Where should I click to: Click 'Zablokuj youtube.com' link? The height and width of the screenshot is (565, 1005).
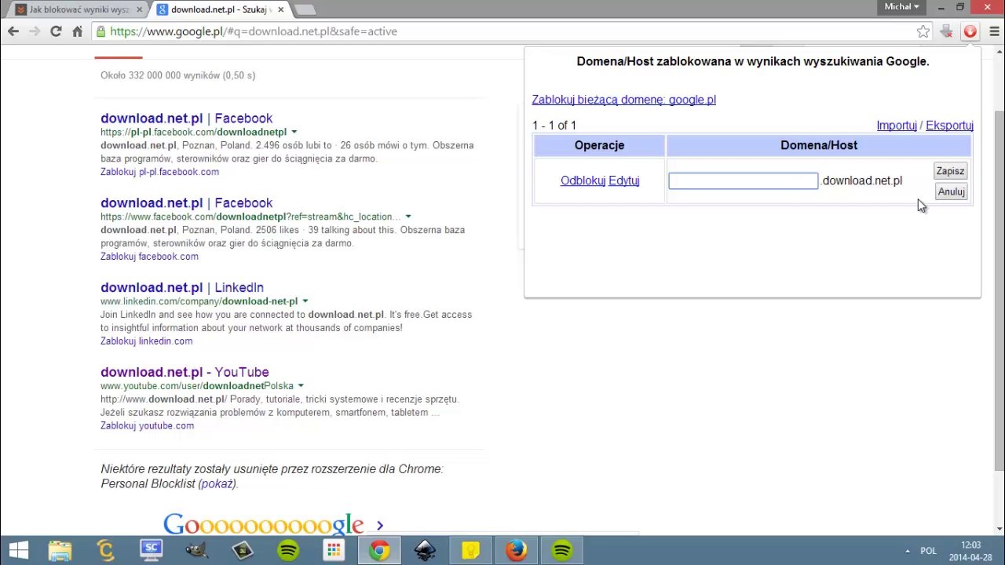coord(147,426)
